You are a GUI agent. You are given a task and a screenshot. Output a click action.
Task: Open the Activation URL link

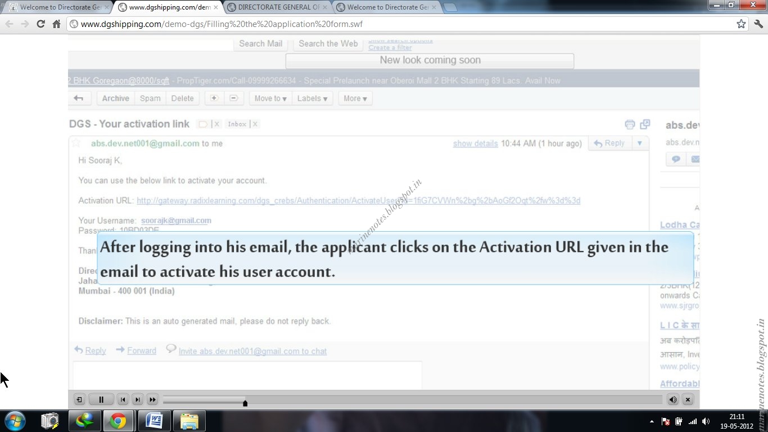358,201
